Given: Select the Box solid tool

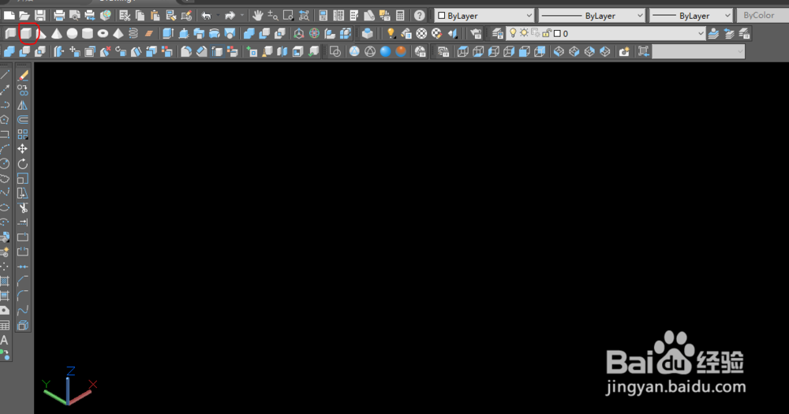Looking at the screenshot, I should pos(26,34).
